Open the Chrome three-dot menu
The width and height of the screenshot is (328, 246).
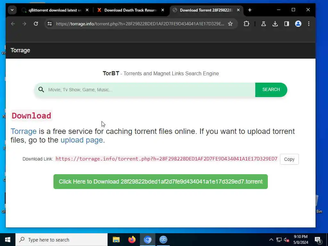click(309, 24)
